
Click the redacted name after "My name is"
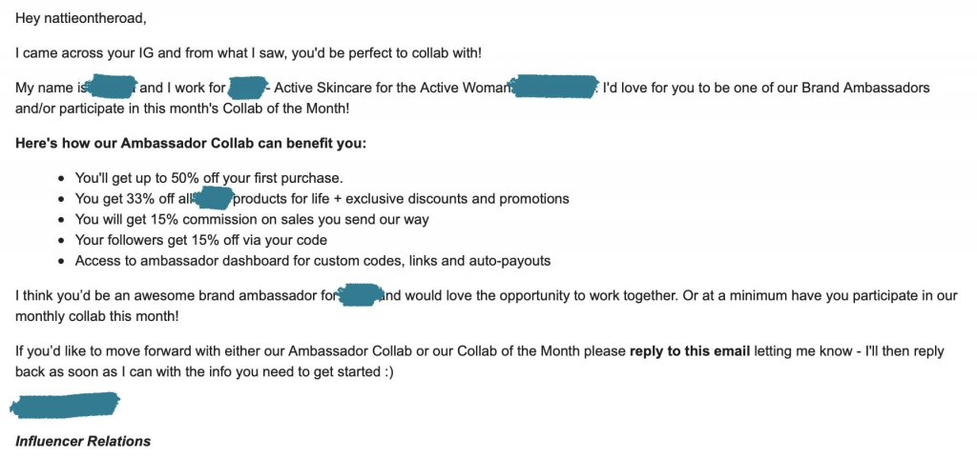coord(113,89)
